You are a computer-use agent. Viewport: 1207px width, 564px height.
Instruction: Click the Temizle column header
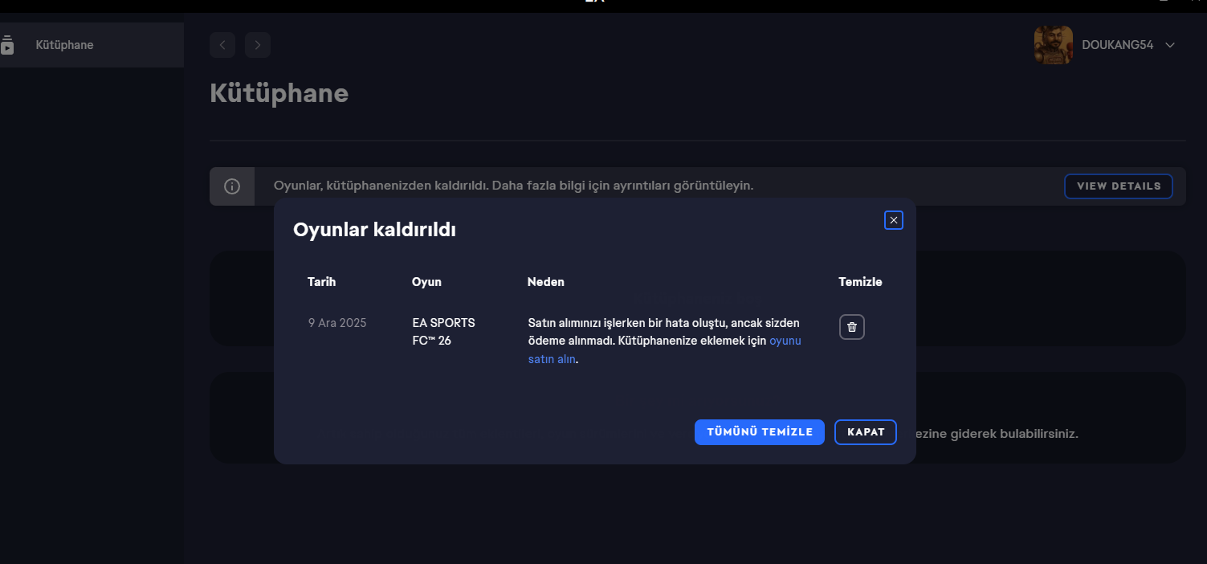click(860, 282)
